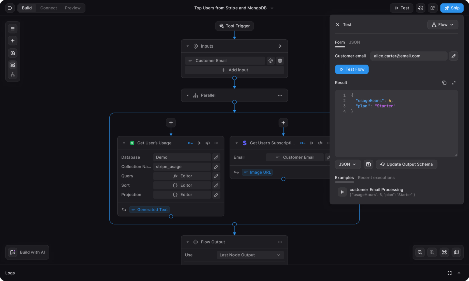
Task: Switch to the Connect tab
Action: 48,8
